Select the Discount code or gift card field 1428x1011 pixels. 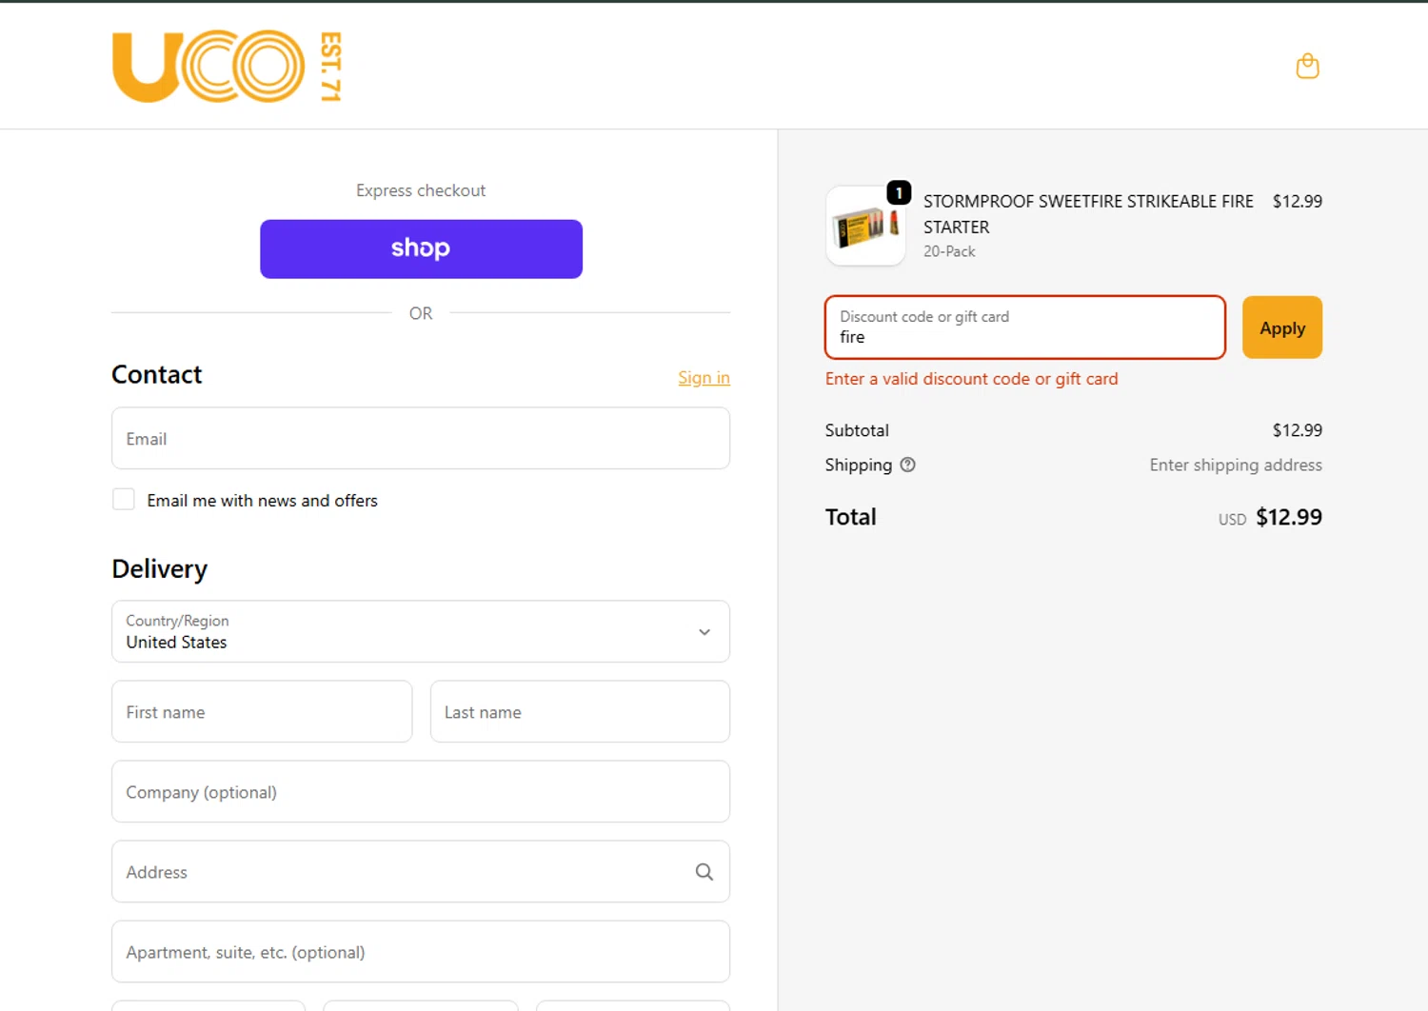point(1025,327)
